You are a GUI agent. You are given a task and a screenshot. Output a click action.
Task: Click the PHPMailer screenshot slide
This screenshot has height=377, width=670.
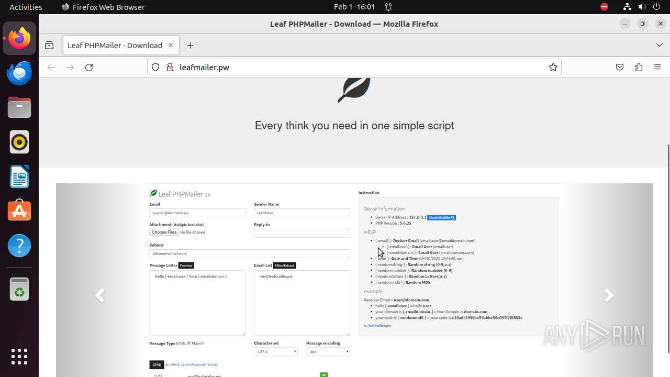pos(354,280)
